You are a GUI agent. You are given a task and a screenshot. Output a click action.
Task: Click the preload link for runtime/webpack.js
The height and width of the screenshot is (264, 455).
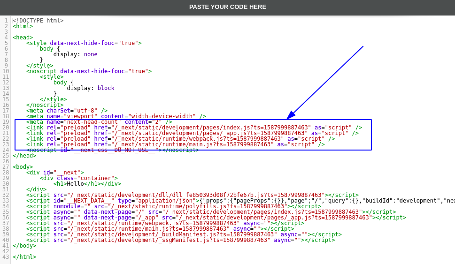point(180,139)
